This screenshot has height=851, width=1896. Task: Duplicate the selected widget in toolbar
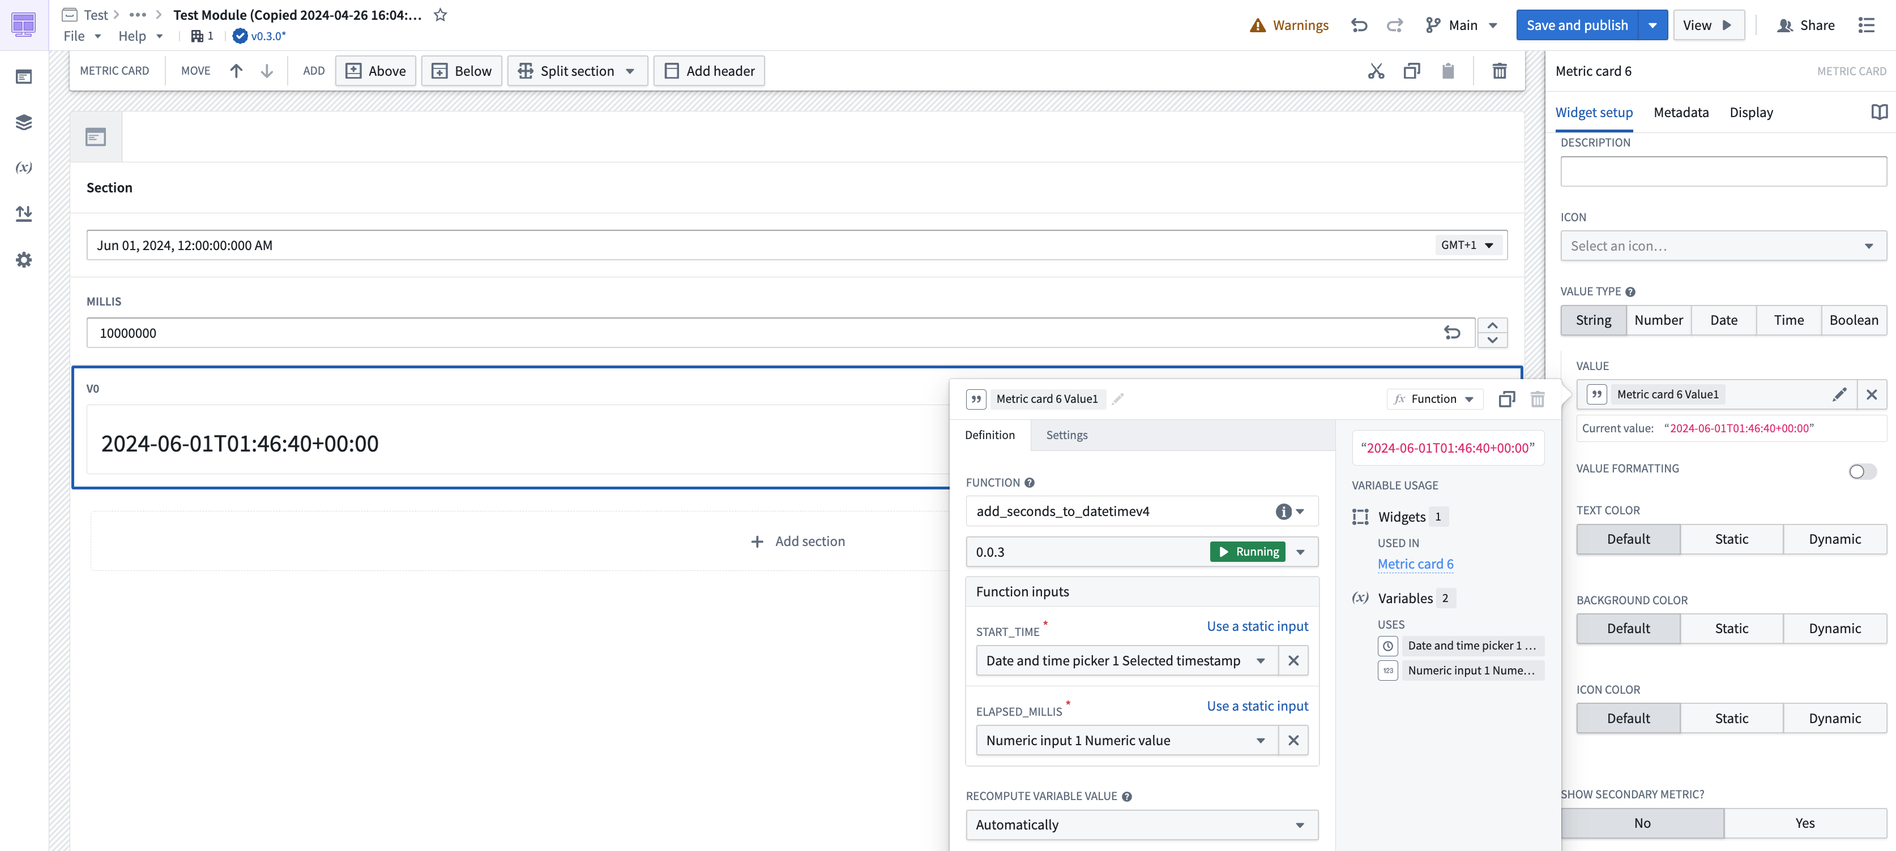(1411, 71)
